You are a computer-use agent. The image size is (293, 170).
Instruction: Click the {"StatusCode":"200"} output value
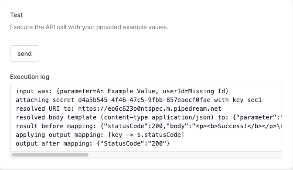[133, 144]
